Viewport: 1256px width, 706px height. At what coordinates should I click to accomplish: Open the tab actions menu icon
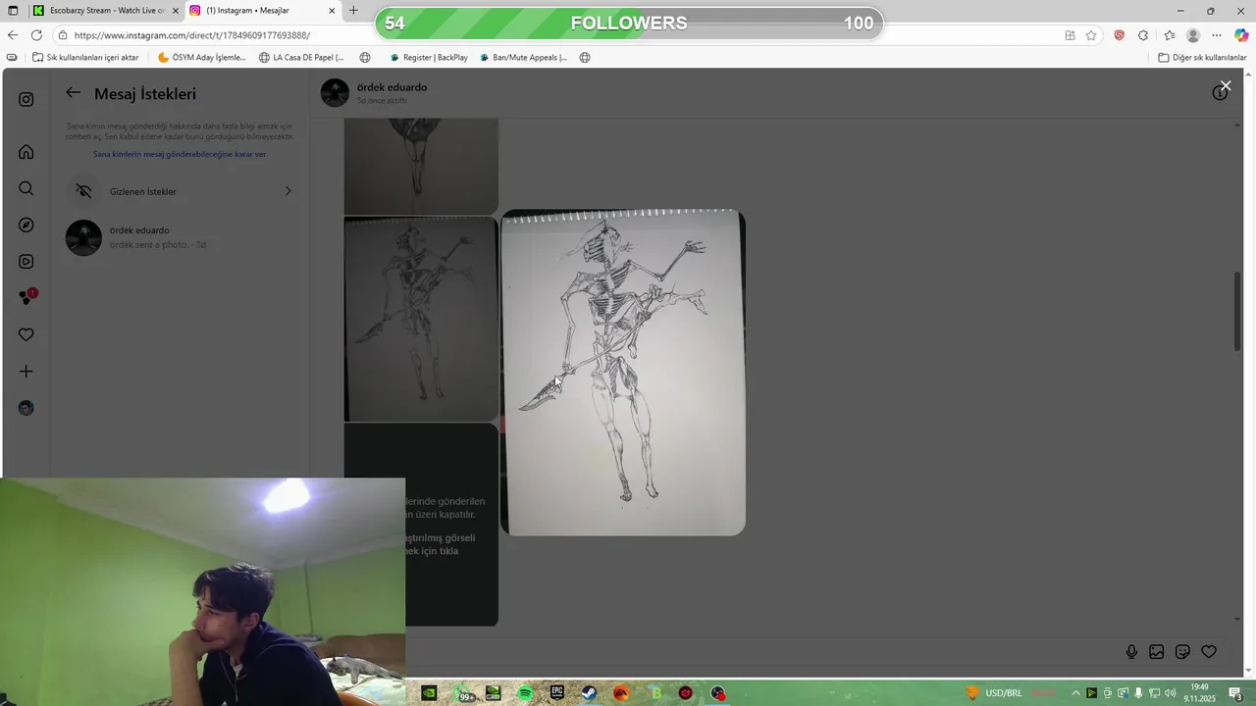[13, 11]
